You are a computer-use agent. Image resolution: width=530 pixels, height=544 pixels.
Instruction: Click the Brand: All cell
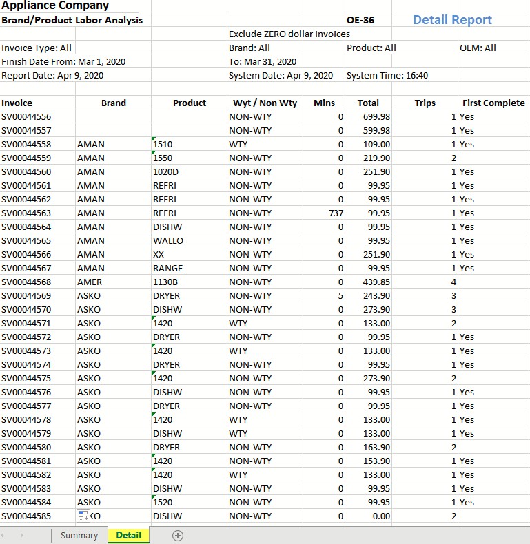click(249, 48)
